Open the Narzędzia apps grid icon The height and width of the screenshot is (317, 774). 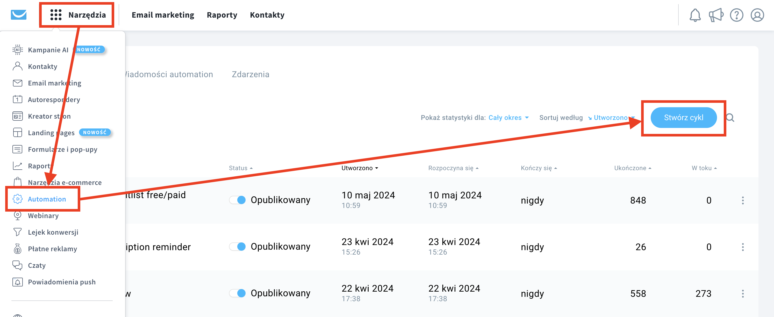click(x=56, y=15)
